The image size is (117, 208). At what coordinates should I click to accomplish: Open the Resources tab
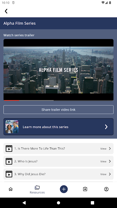pos(37,190)
